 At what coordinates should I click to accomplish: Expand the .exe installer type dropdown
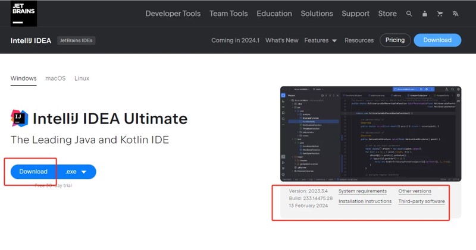[x=77, y=172]
